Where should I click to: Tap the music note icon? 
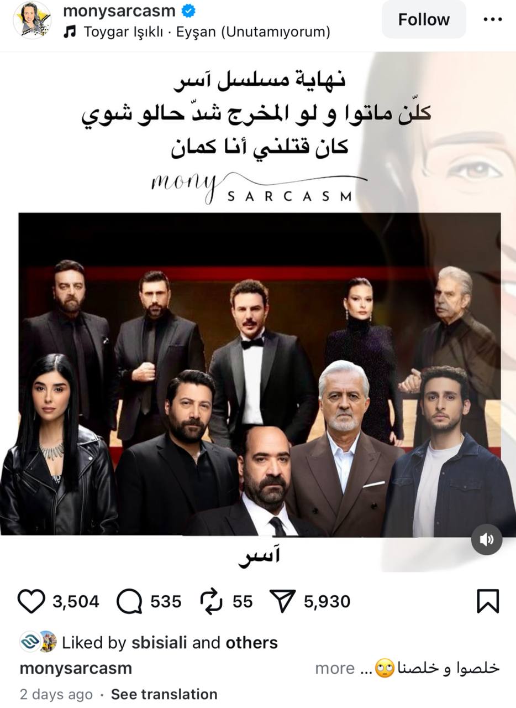70,32
